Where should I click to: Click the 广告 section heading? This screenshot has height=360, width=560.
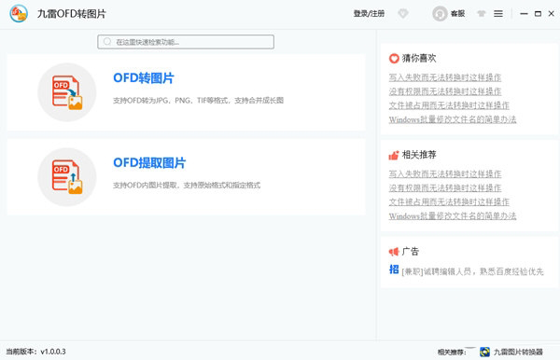tap(411, 252)
